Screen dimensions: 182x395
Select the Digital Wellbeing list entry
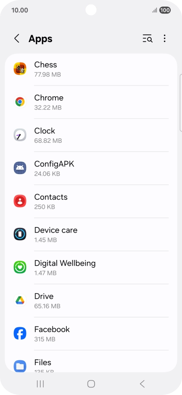pyautogui.click(x=91, y=267)
